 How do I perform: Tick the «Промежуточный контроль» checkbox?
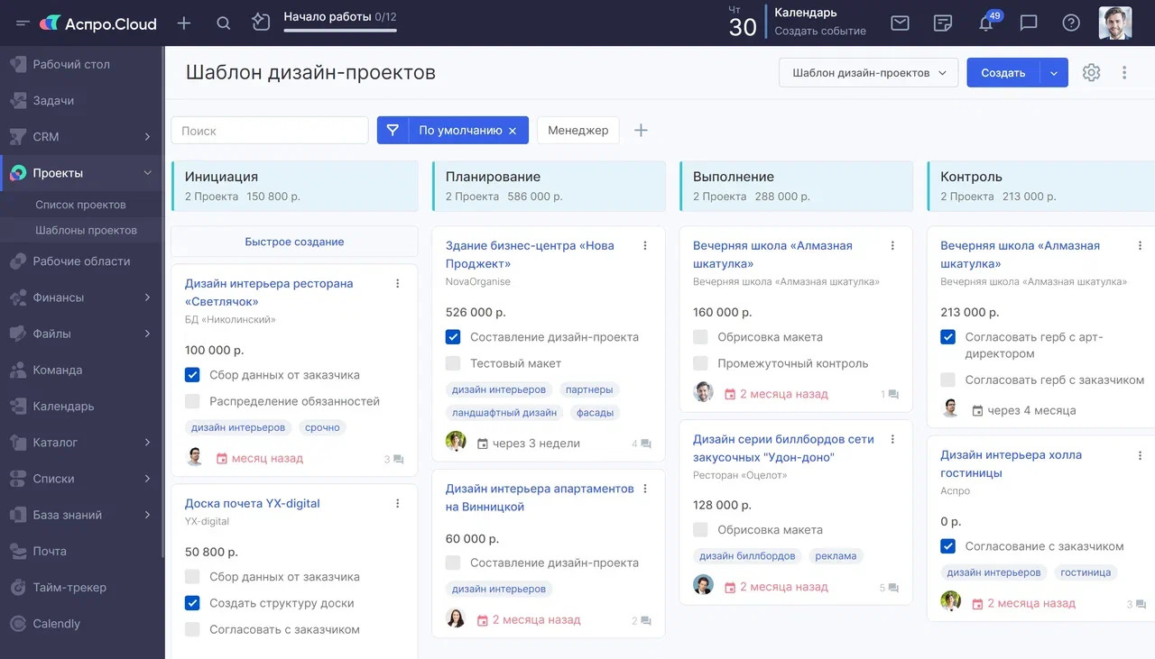point(700,363)
